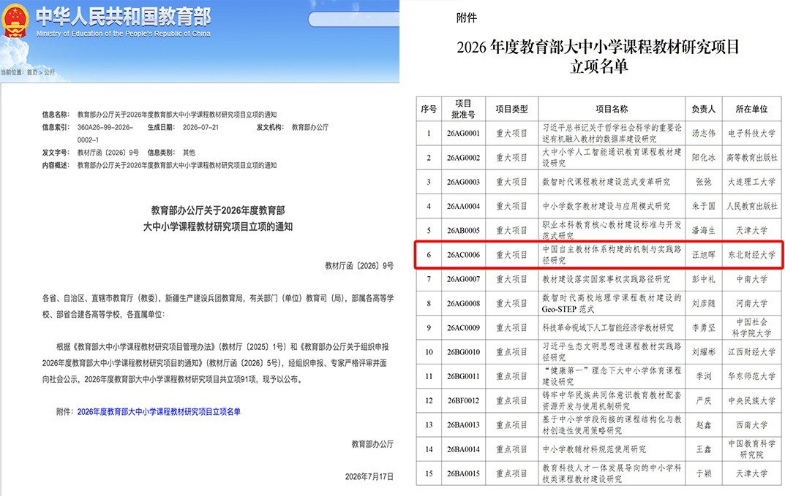785x496 pixels.
Task: Click the bold notice heading 教育部办公厅关于2026年度教育部
Action: (218, 210)
